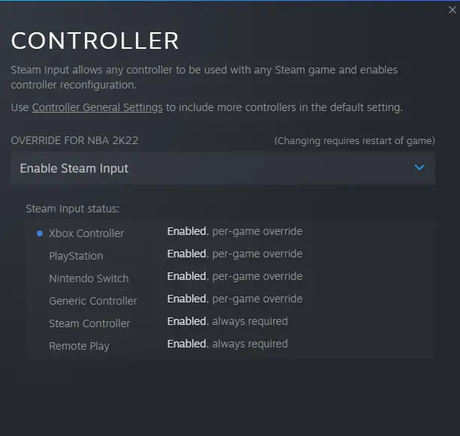Expand the Enable Steam Input dropdown

point(223,168)
